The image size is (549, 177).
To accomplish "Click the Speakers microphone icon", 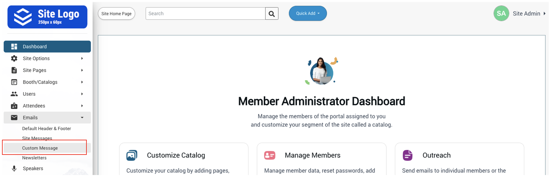I will click(x=14, y=168).
